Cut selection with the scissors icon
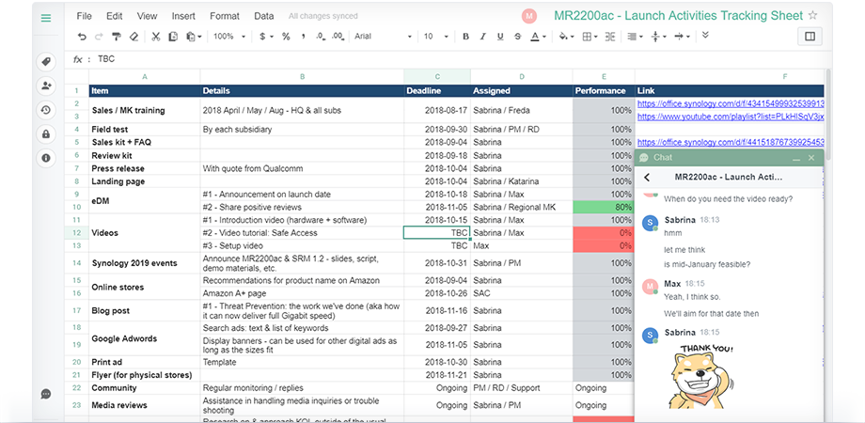Viewport: 865px width, 423px height. (x=156, y=37)
